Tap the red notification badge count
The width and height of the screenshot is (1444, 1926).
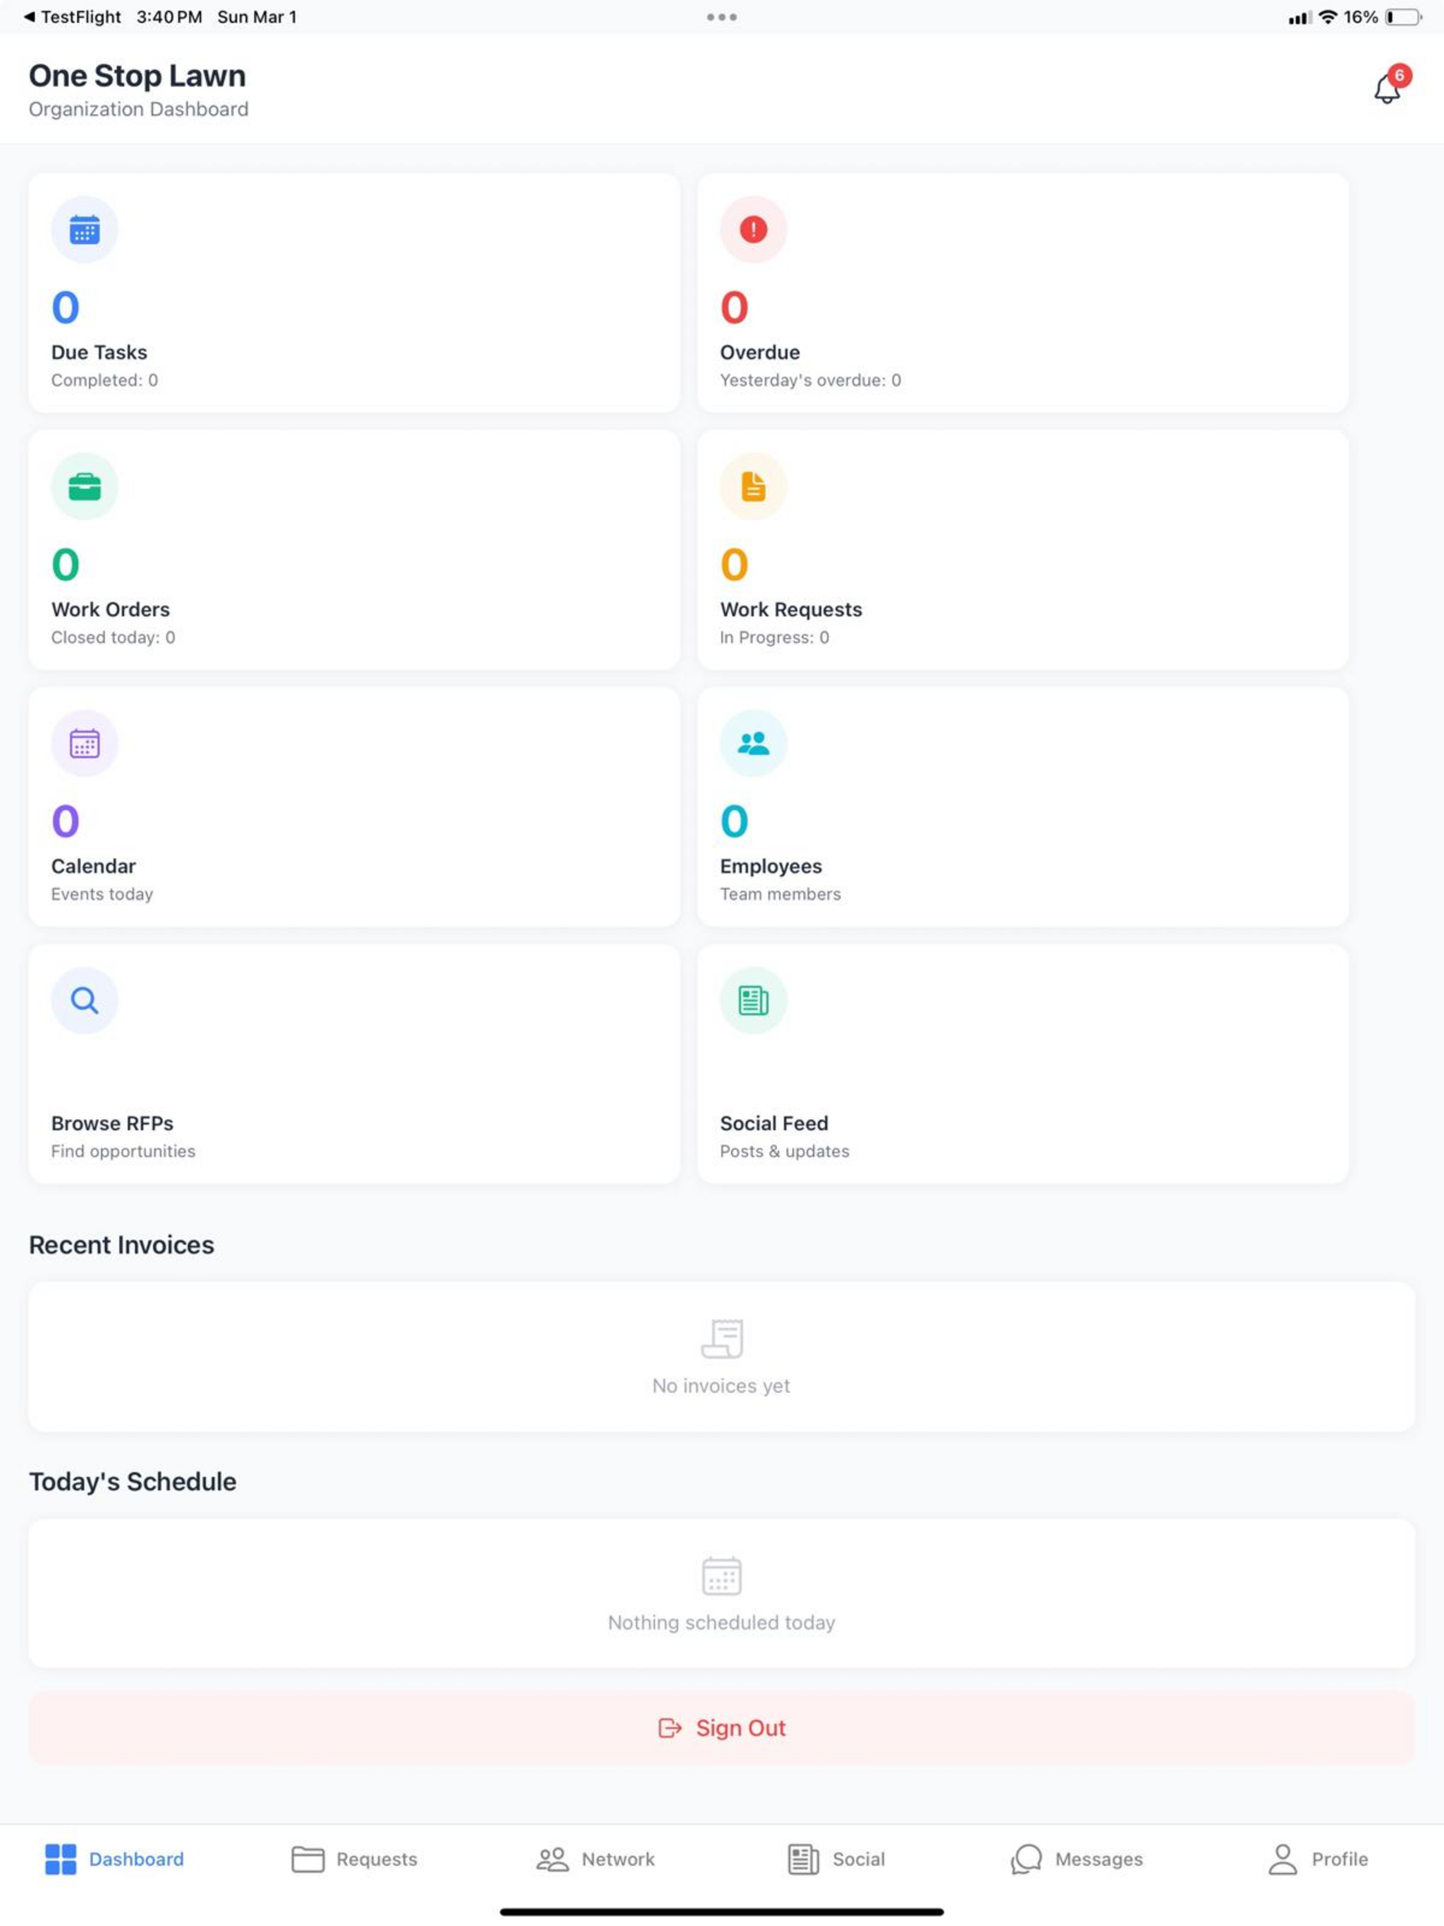1400,75
